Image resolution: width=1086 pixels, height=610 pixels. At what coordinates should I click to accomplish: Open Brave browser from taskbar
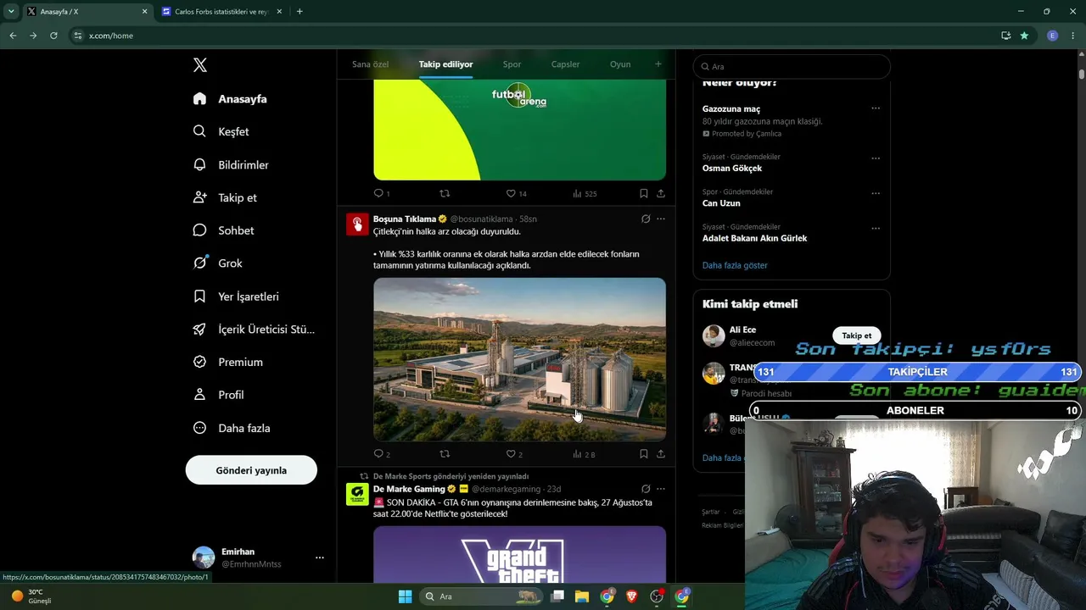[x=631, y=596]
